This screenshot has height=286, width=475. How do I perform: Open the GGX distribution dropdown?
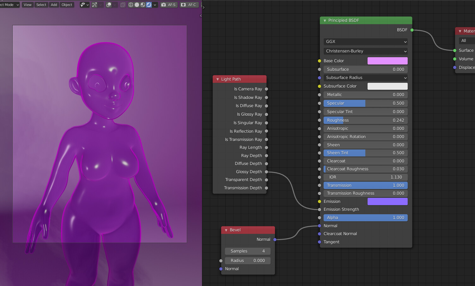click(x=365, y=42)
